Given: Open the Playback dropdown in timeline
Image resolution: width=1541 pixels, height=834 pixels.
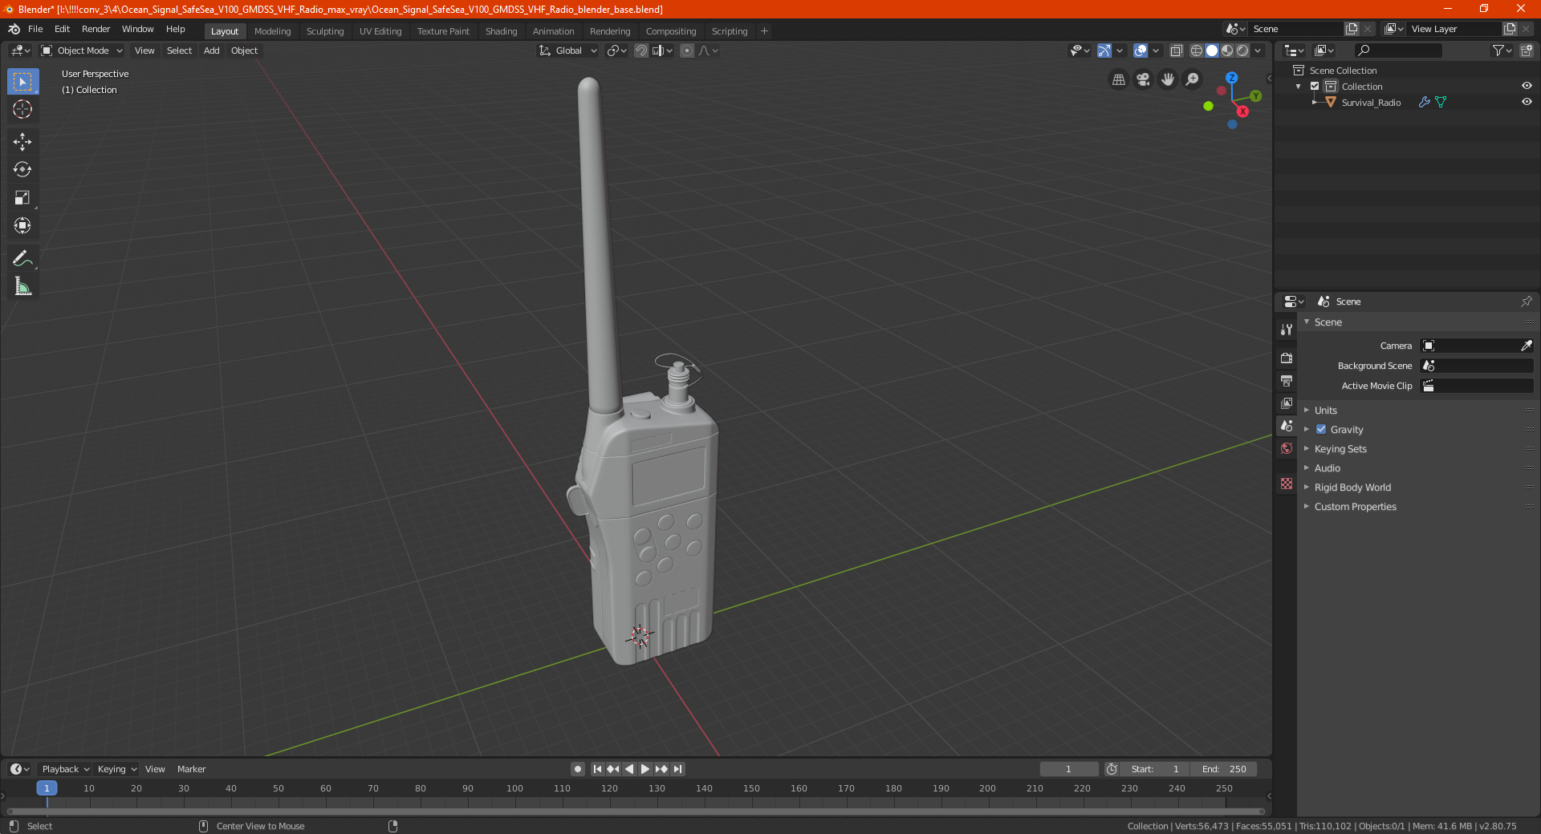Looking at the screenshot, I should tap(66, 769).
